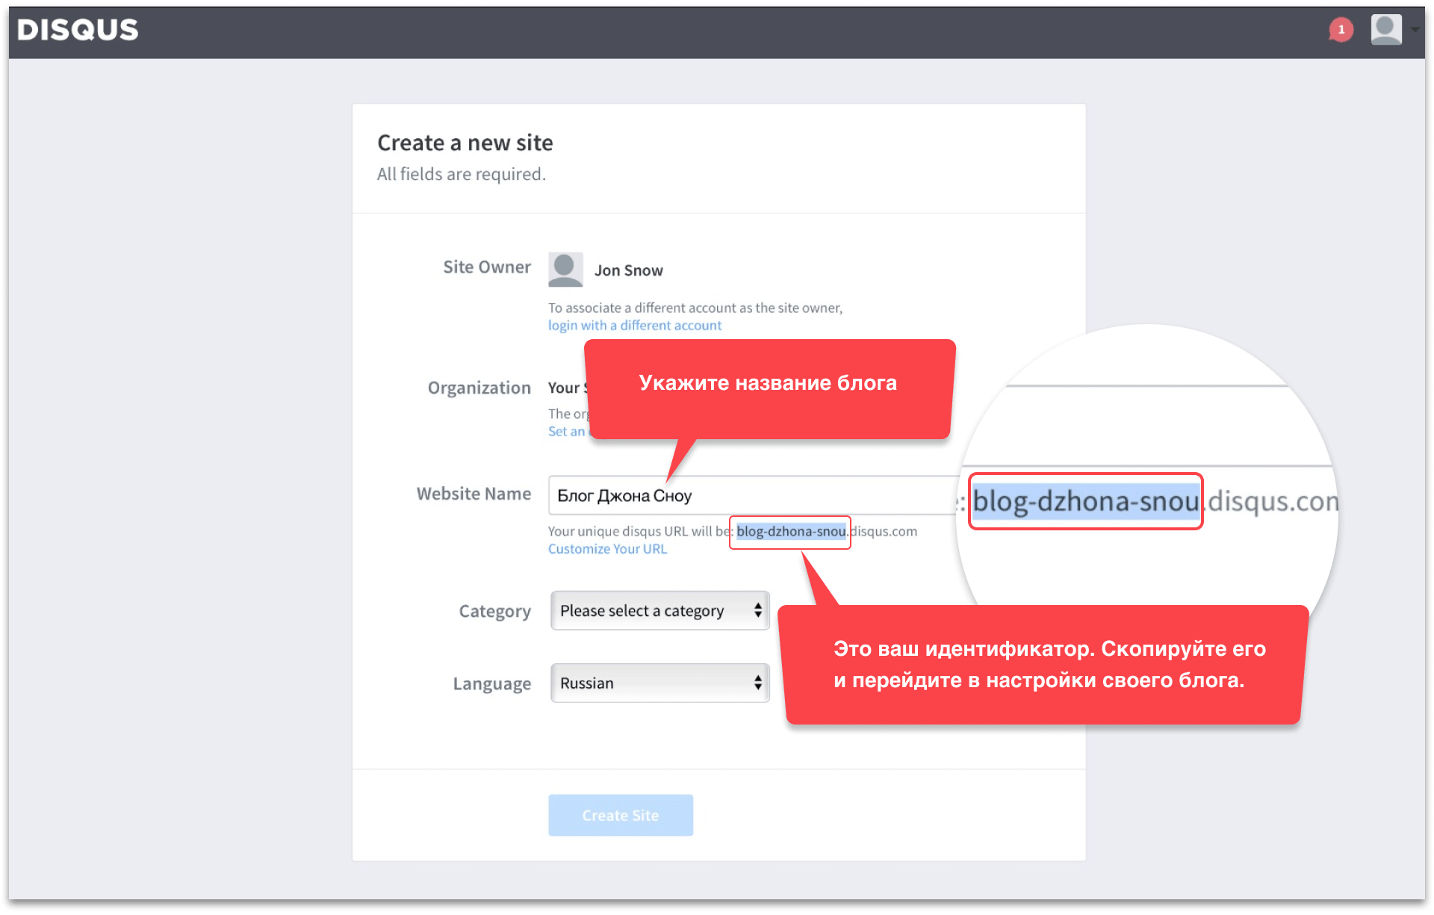This screenshot has width=1434, height=915.
Task: Click the 'Create a new site' heading
Action: click(465, 143)
